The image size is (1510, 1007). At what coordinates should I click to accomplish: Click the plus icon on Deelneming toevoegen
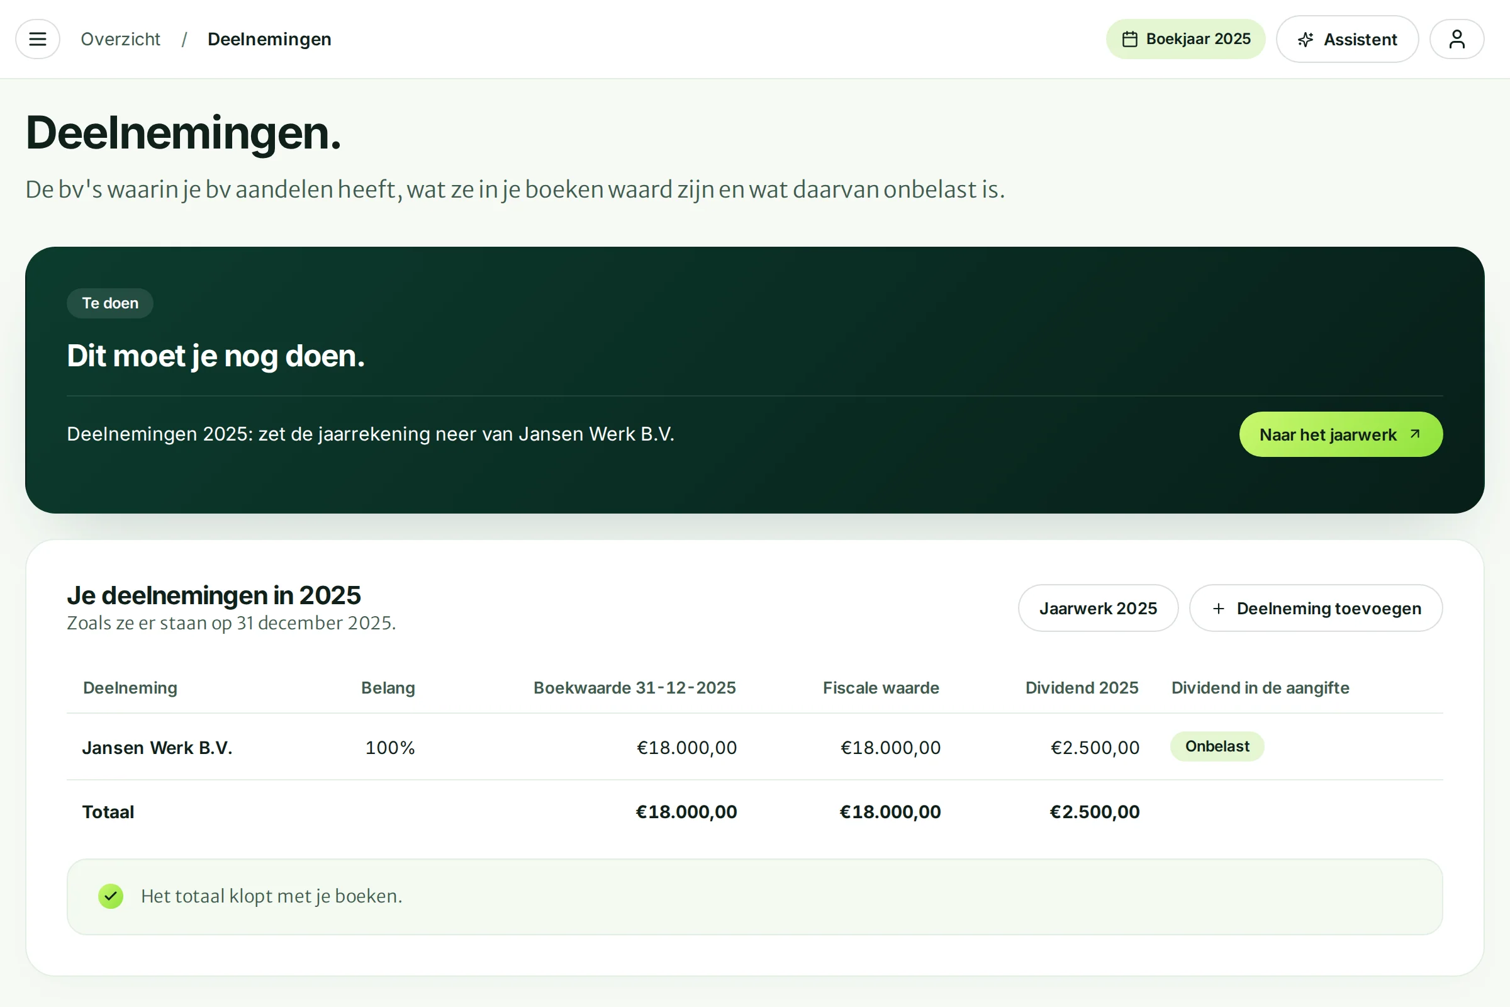click(x=1219, y=608)
